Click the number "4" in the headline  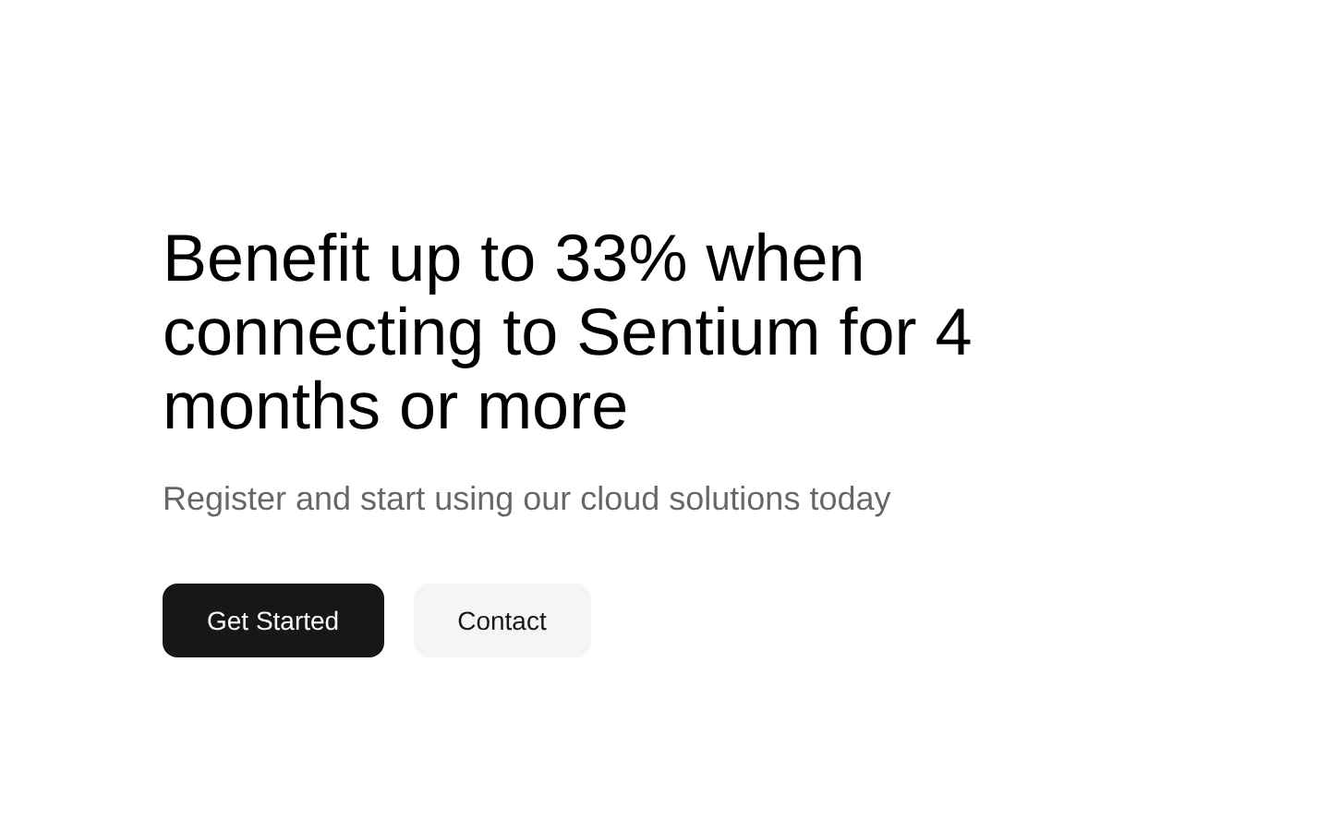(953, 332)
